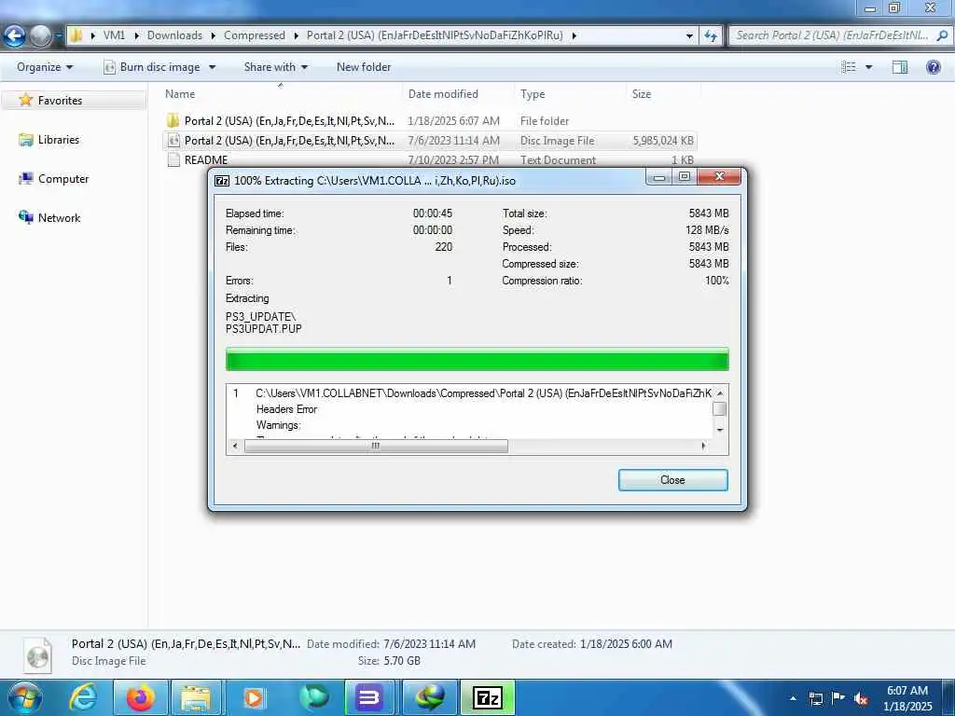Screen dimensions: 955x716
Task: Click the network tray icon
Action: click(815, 698)
